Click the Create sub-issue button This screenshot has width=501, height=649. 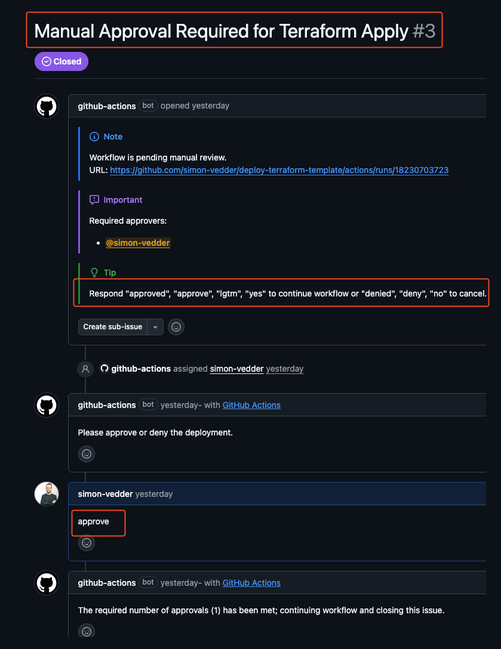click(113, 326)
